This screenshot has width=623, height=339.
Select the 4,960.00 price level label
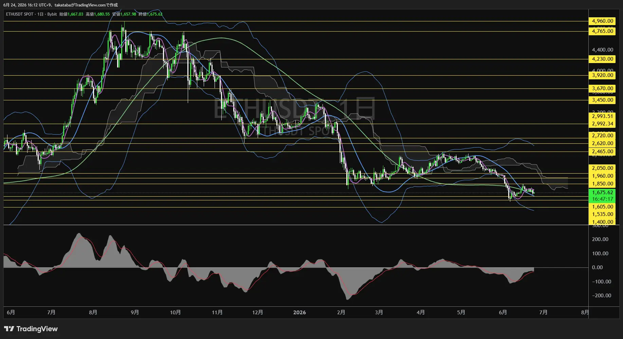(x=603, y=21)
